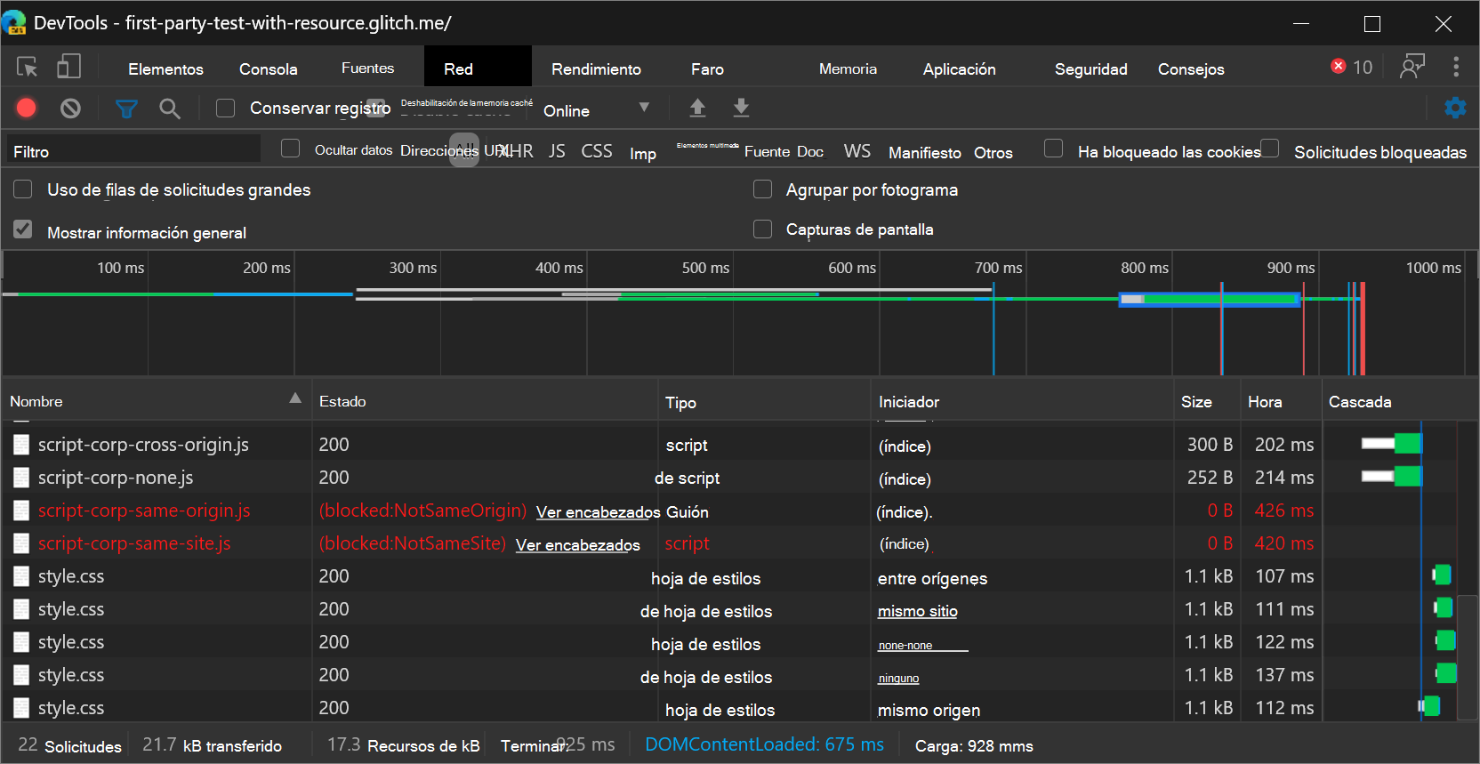Open the DevTools more options menu
Image resolution: width=1480 pixels, height=764 pixels.
1456,68
